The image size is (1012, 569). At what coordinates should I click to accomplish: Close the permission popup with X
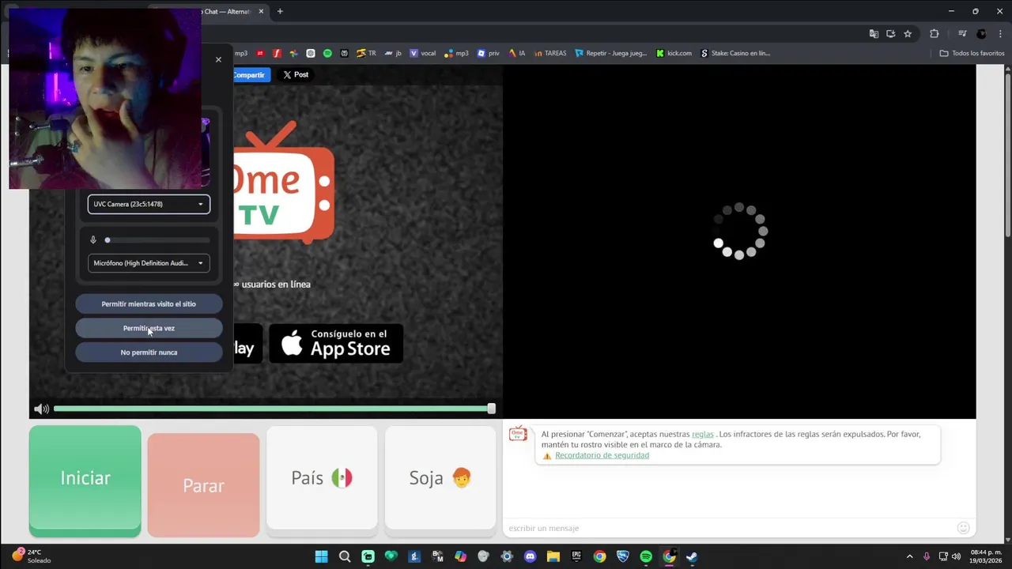(x=218, y=59)
